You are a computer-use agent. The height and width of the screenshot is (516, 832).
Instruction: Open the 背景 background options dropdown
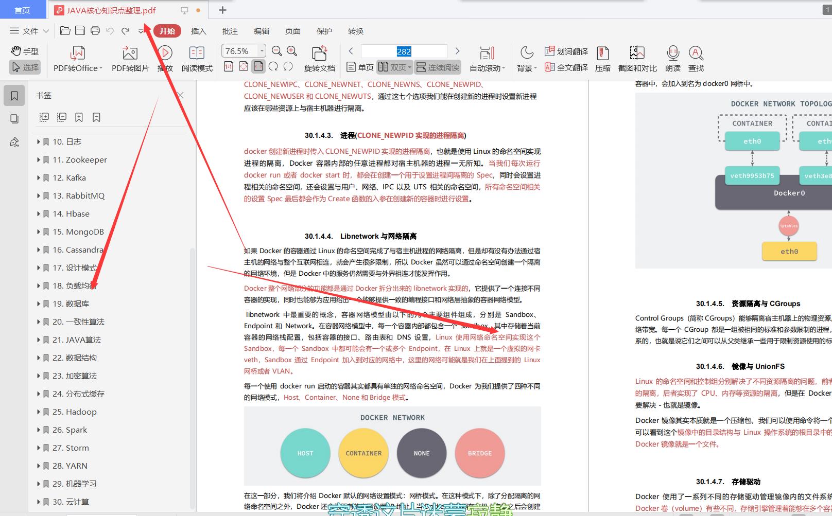(x=526, y=58)
